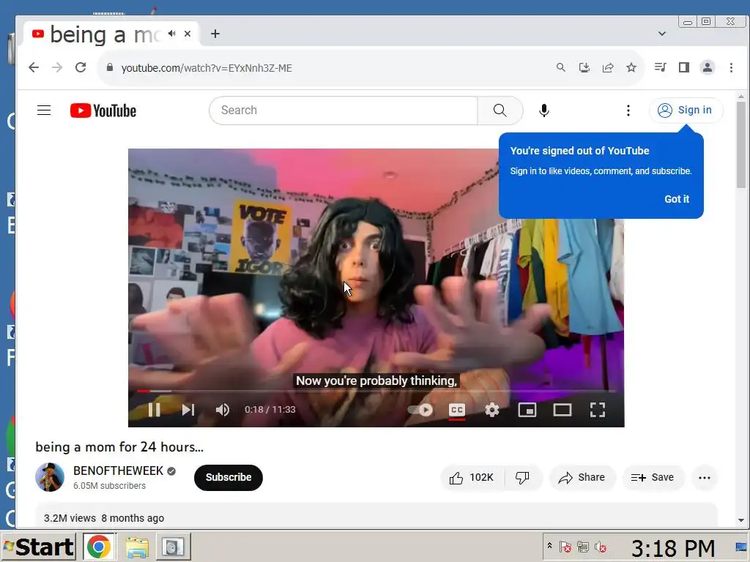Bookmark this page with the star icon
The image size is (750, 562).
click(x=631, y=67)
